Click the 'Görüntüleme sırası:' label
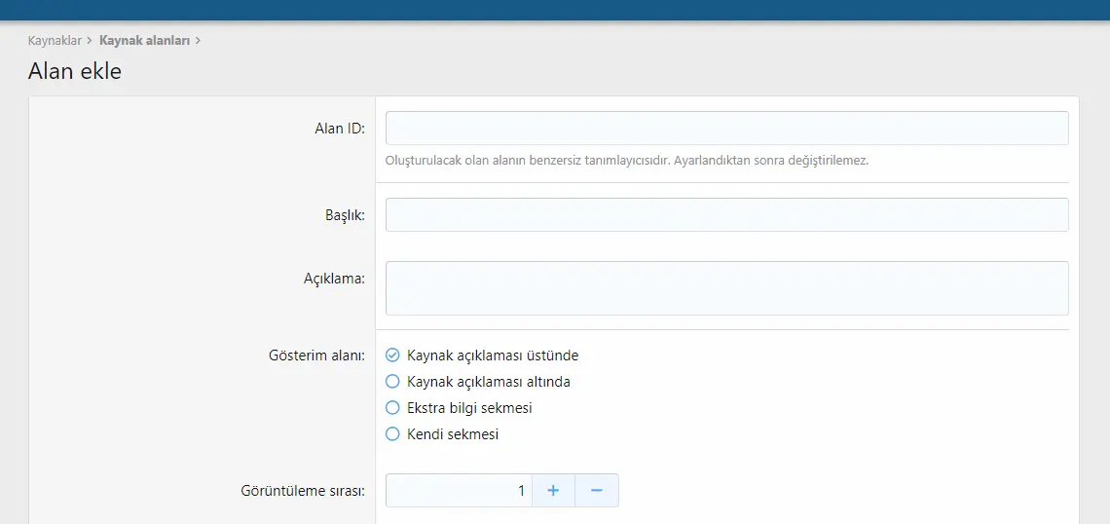Screen dimensions: 1110x524 pos(303,491)
